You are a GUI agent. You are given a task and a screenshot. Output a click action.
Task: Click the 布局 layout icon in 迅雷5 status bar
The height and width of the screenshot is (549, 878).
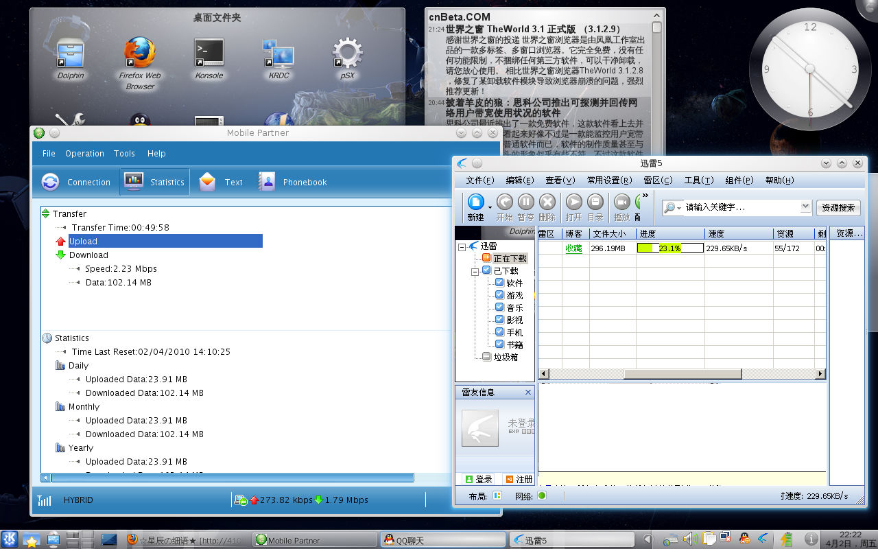click(497, 496)
